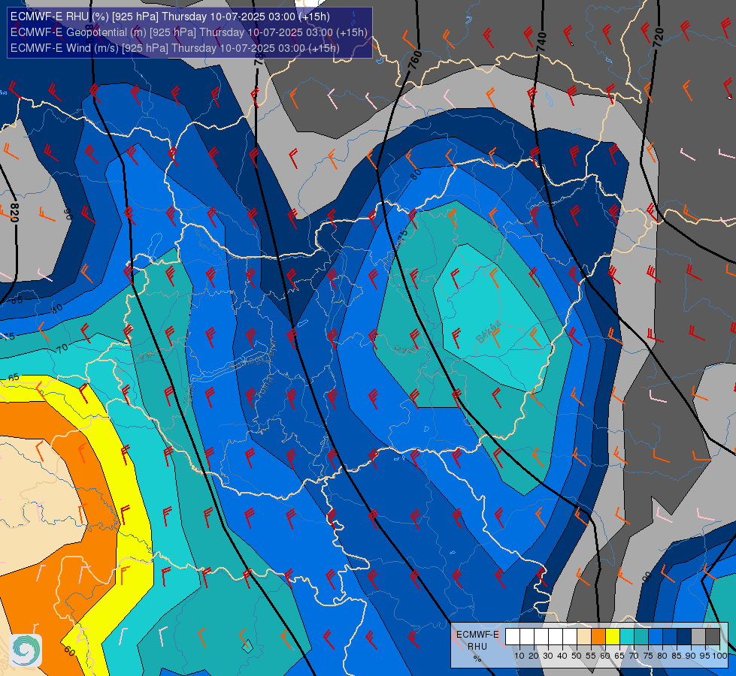Screen dimensions: 736x676
Task: Pick the navy 85-90 legend swatch
Action: [684, 637]
